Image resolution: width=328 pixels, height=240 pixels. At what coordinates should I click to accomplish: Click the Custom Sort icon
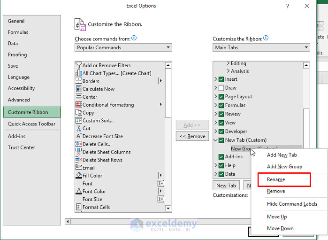coord(79,120)
